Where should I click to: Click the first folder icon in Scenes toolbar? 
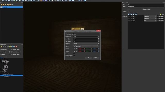pos(1,5)
